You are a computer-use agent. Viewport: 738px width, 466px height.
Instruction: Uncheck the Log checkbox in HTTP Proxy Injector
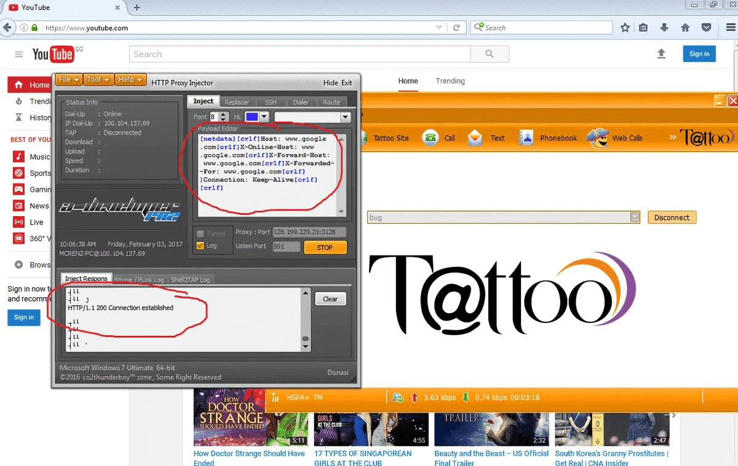tap(200, 246)
